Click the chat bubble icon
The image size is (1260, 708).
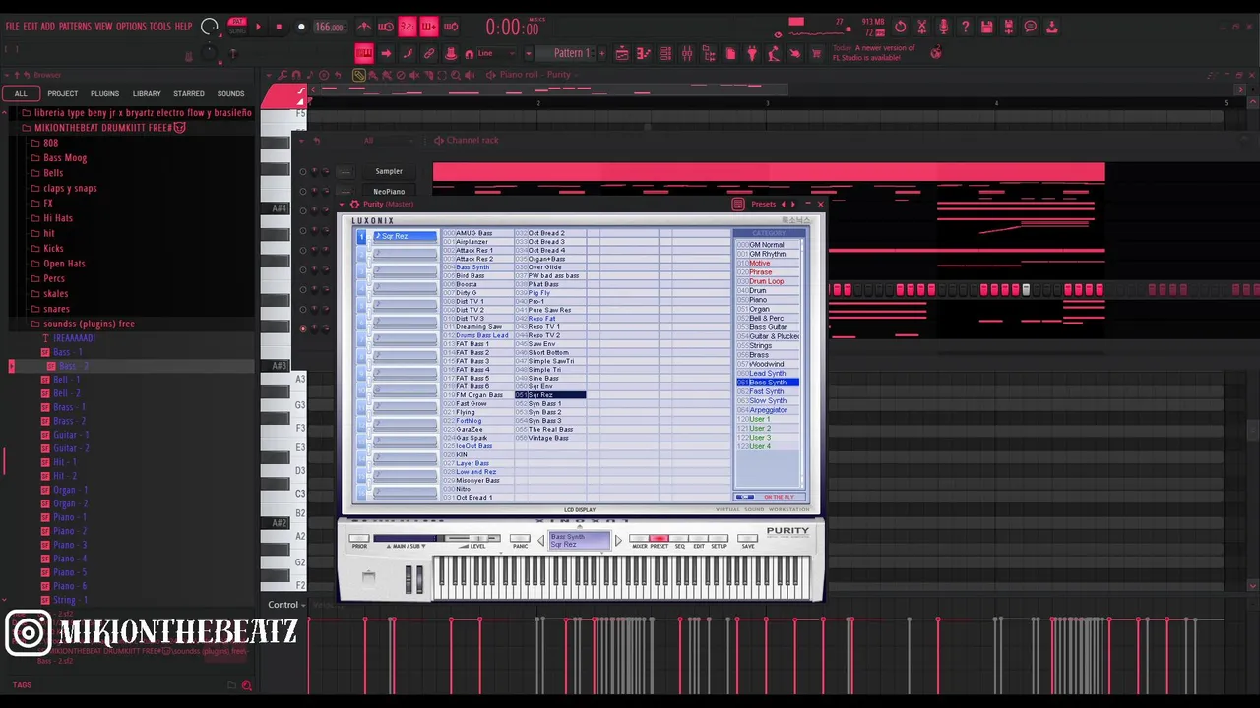pyautogui.click(x=1031, y=27)
